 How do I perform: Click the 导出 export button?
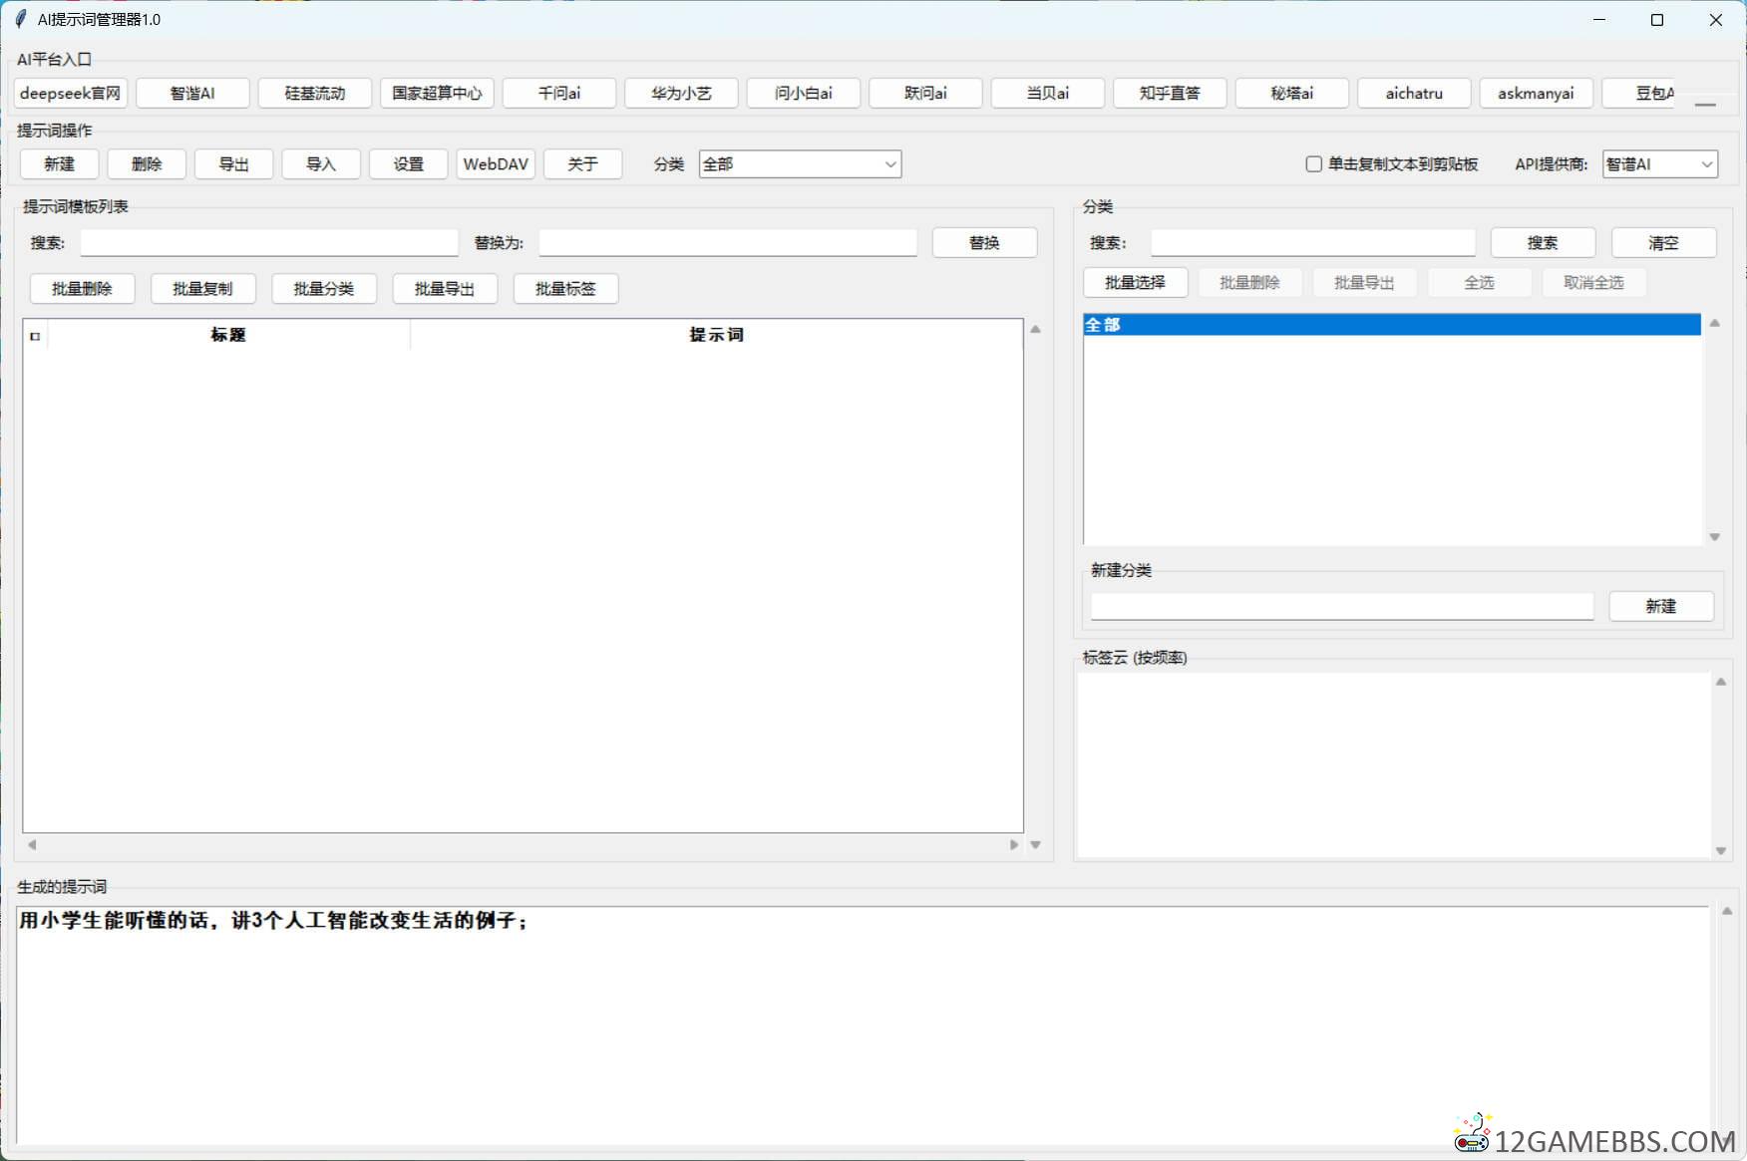(x=234, y=163)
